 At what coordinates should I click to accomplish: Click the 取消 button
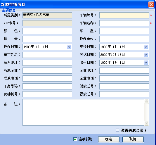[133, 139]
